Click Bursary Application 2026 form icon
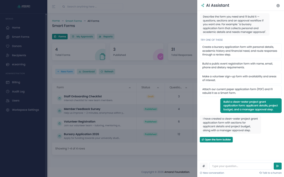Screen dimensions: 284x177 [59, 136]
